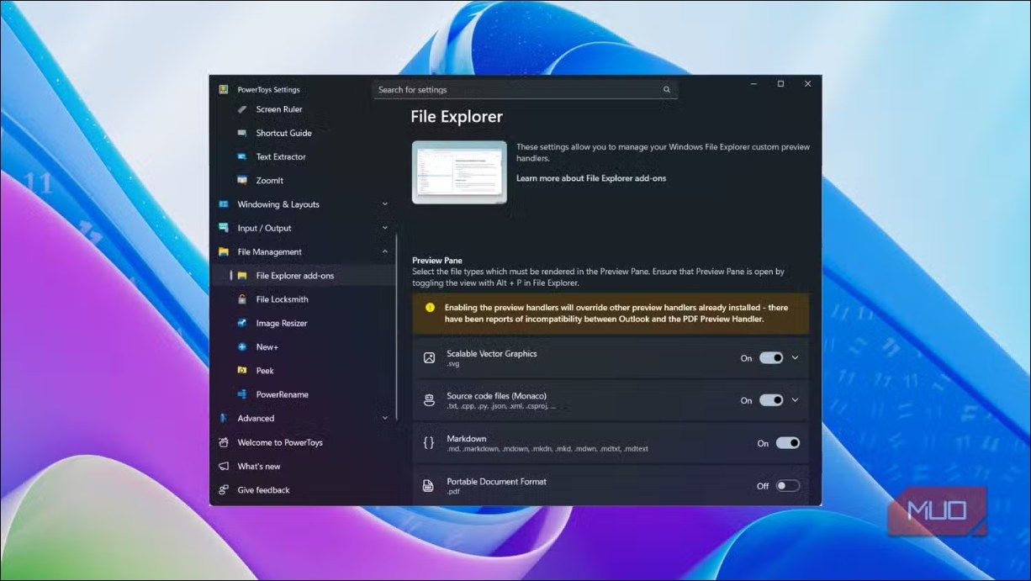Turn off Source code files preview toggle
The height and width of the screenshot is (581, 1031).
pyautogui.click(x=771, y=400)
